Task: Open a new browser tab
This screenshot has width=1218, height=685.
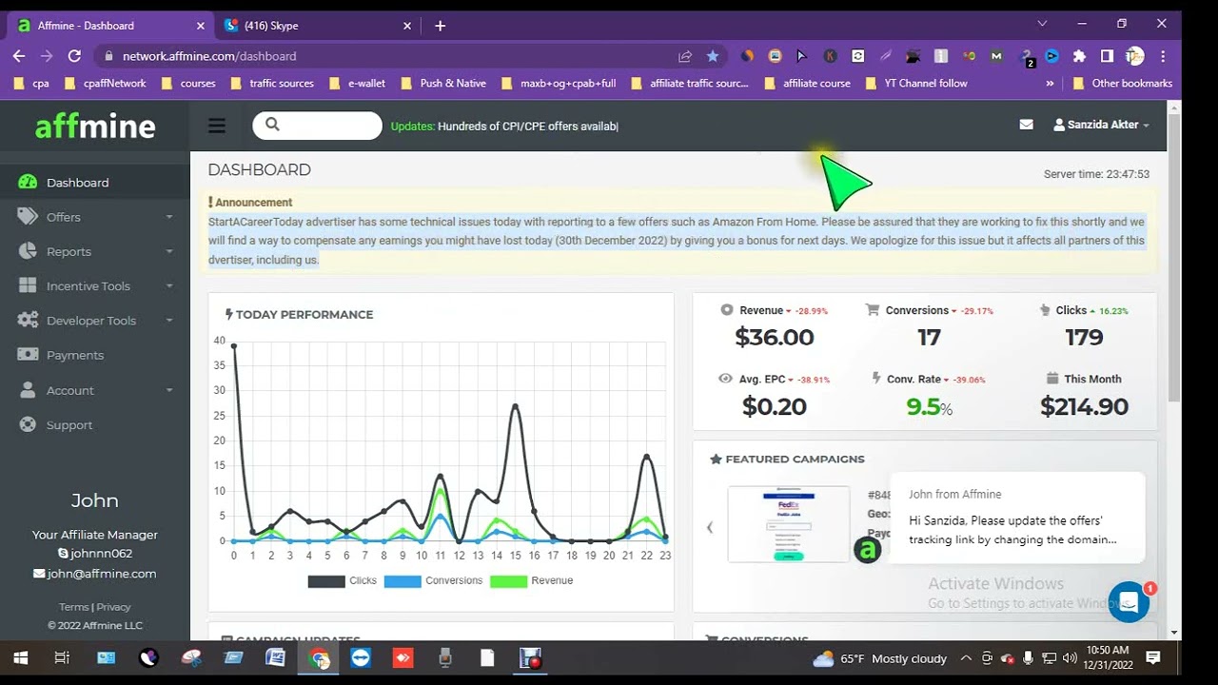Action: [x=440, y=26]
